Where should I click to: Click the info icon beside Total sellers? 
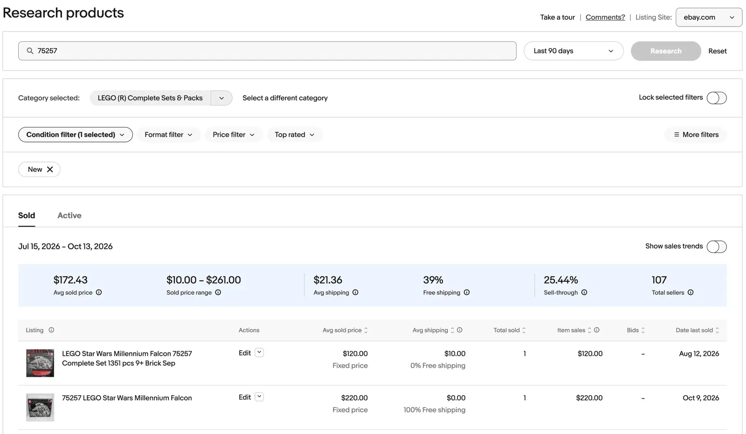[x=691, y=292]
